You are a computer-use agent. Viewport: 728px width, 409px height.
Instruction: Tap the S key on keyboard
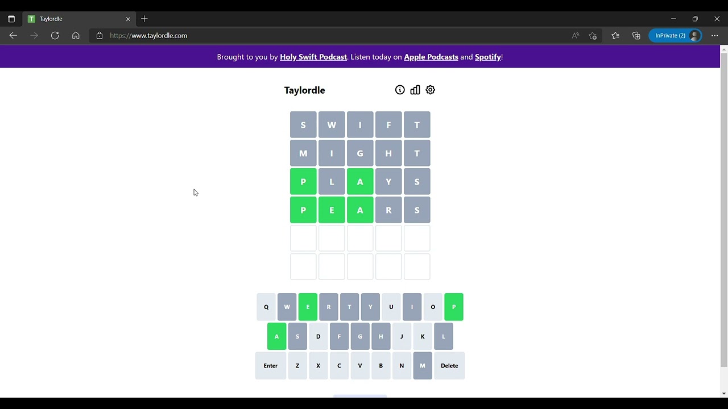tap(297, 336)
